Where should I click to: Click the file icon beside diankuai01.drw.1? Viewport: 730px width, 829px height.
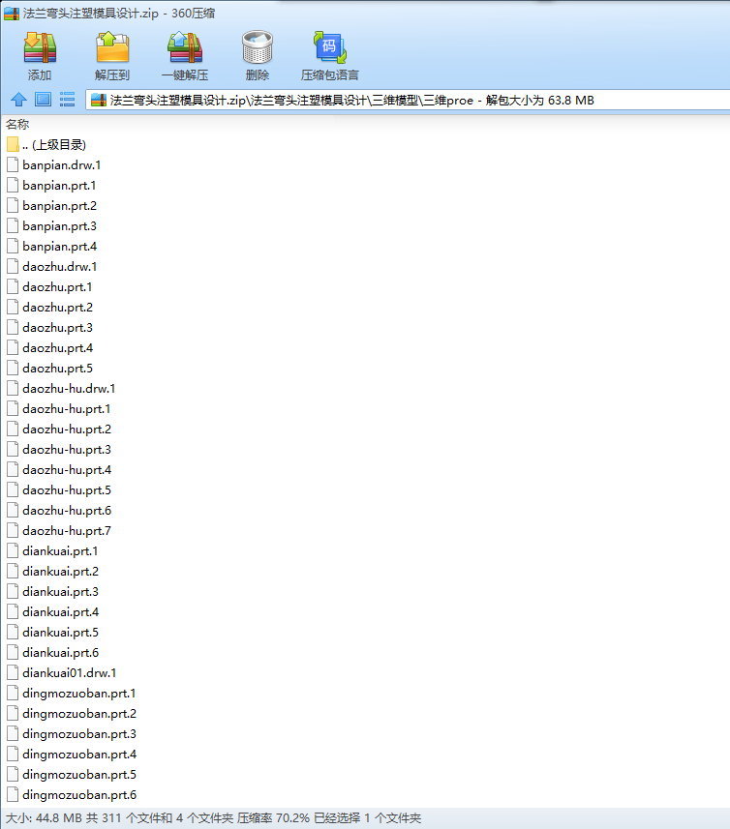pos(13,672)
